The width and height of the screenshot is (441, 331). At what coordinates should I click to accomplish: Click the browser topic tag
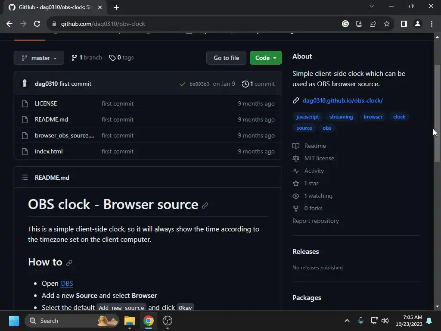pos(373,117)
